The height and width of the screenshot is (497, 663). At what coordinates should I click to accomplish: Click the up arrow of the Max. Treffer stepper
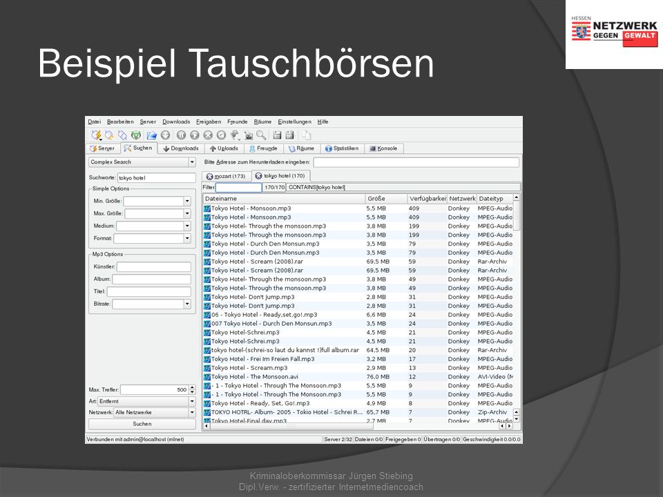193,387
